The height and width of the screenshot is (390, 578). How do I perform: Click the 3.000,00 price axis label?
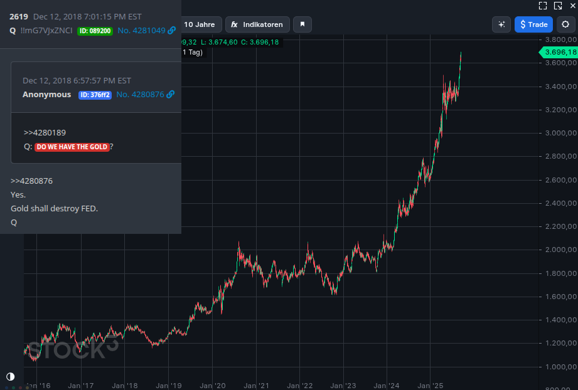(x=560, y=133)
